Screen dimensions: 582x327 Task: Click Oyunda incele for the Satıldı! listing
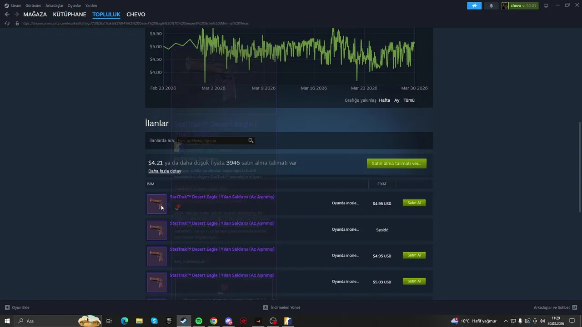click(x=345, y=229)
